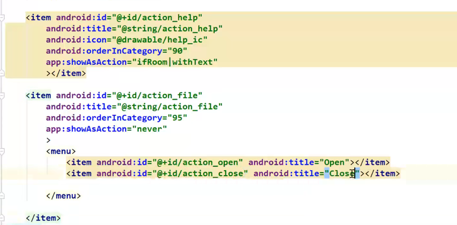Click the "@+id/action_close" id value
The width and height of the screenshot is (457, 225).
pos(200,174)
